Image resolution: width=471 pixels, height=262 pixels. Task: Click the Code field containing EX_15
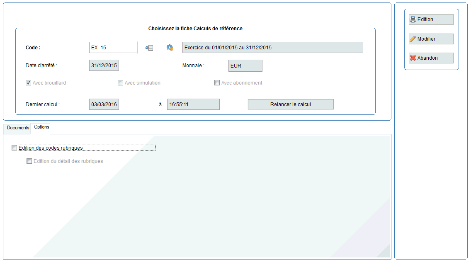pyautogui.click(x=113, y=48)
